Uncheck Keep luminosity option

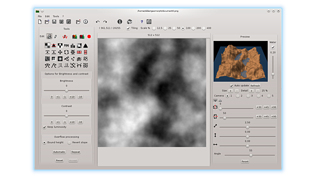coord(45,127)
